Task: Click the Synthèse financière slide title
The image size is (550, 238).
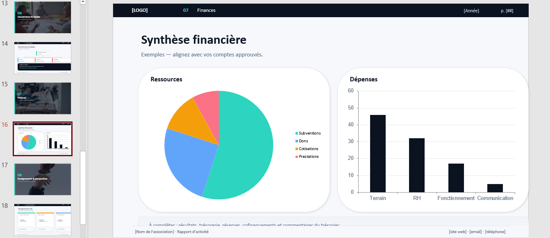Action: coord(193,40)
